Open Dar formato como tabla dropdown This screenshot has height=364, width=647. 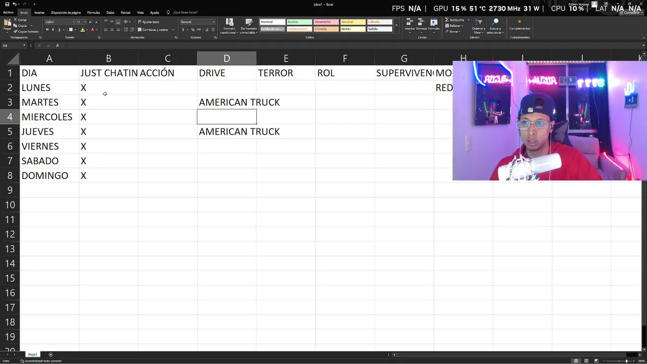[x=249, y=26]
